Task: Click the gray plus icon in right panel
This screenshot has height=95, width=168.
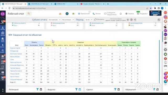Action: click(165, 50)
